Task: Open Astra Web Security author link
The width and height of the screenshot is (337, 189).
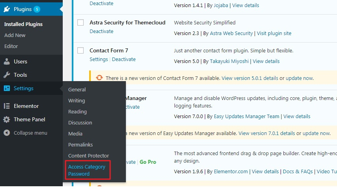Action: (231, 33)
